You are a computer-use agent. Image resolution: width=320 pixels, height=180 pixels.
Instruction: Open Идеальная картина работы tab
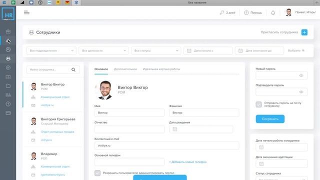pyautogui.click(x=161, y=69)
